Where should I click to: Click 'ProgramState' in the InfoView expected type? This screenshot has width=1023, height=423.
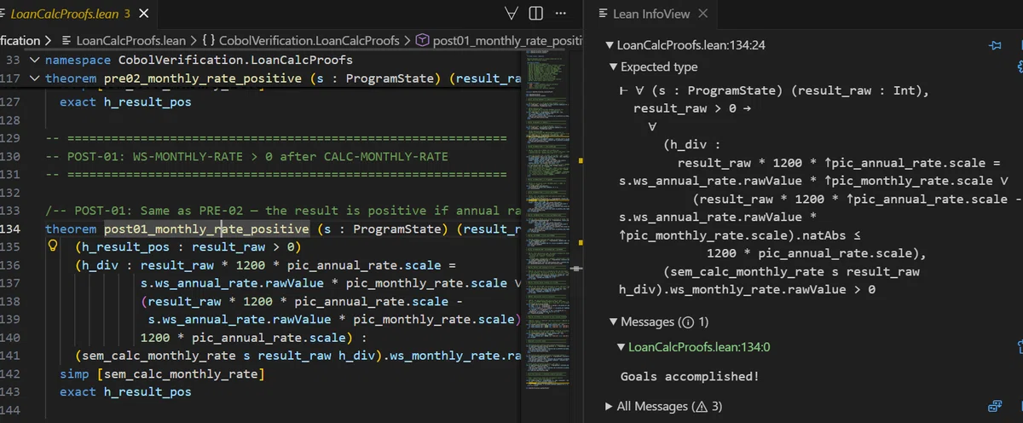tap(731, 90)
